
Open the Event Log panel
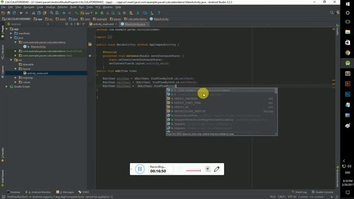tap(299, 192)
